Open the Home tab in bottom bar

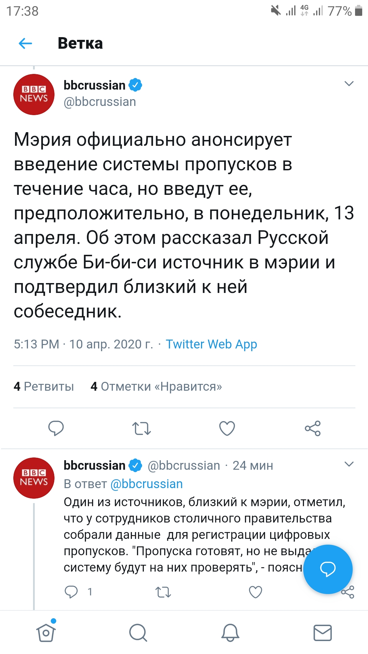[x=46, y=633]
